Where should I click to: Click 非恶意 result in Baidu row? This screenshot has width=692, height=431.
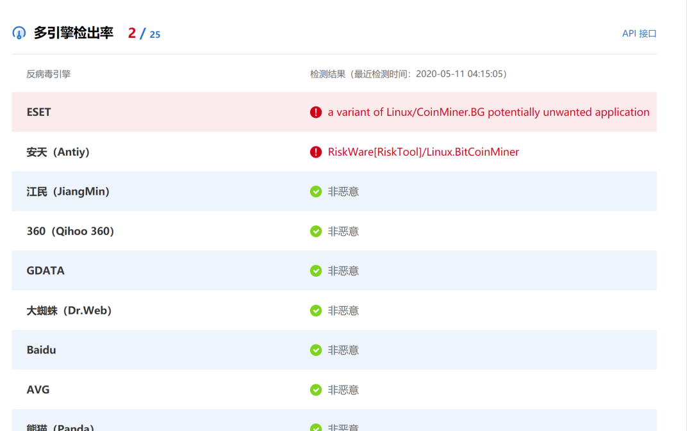click(343, 350)
